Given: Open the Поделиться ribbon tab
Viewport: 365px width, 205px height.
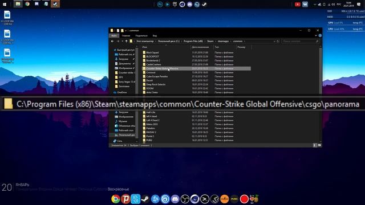Looking at the screenshot, I should 141,35.
